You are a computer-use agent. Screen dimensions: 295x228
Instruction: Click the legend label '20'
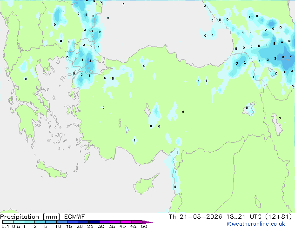tap(80, 226)
